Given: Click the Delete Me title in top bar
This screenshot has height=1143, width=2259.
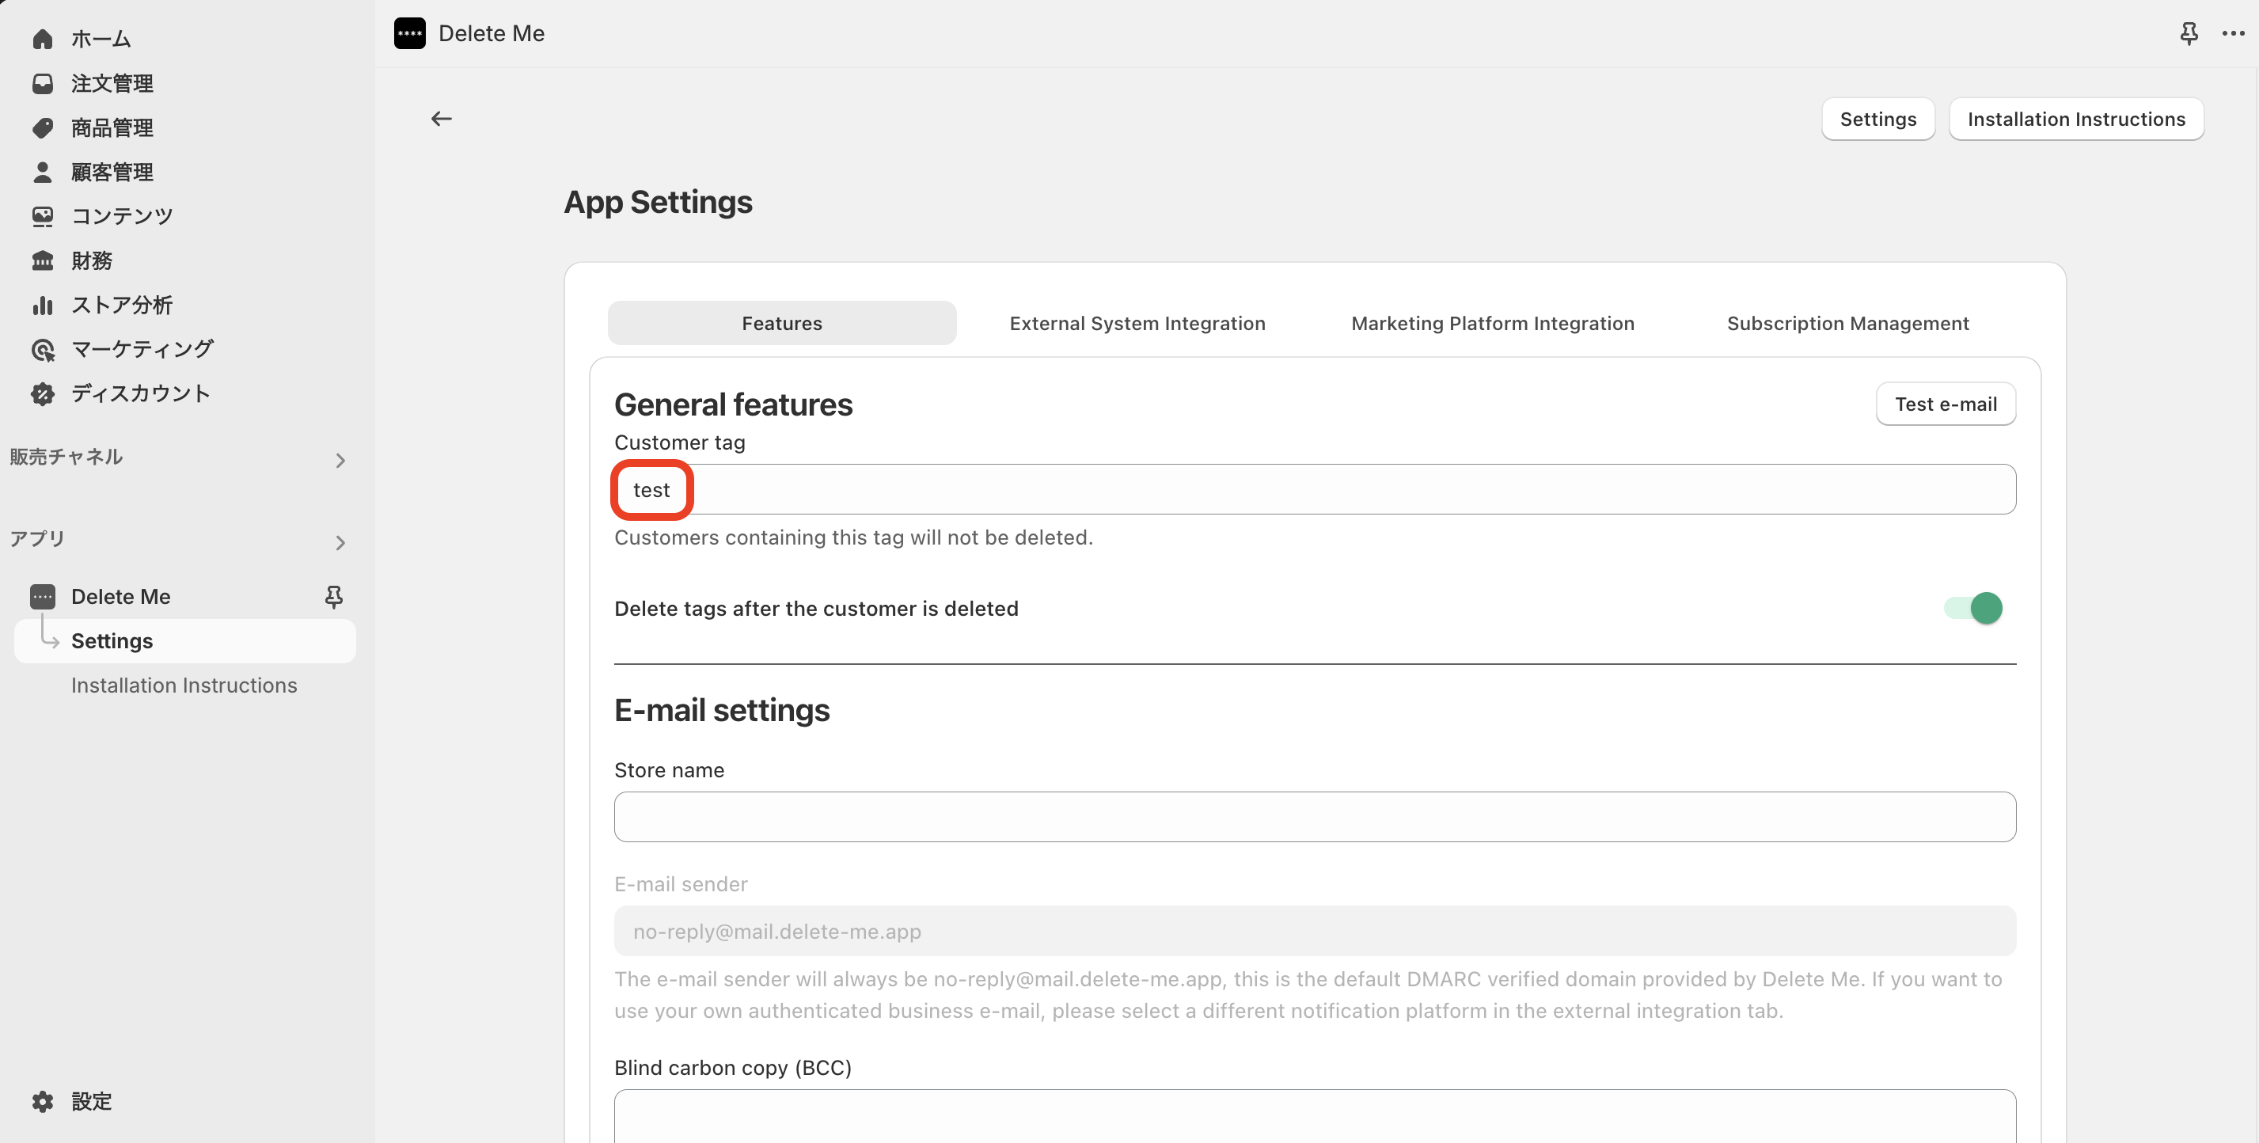Looking at the screenshot, I should click(x=491, y=33).
